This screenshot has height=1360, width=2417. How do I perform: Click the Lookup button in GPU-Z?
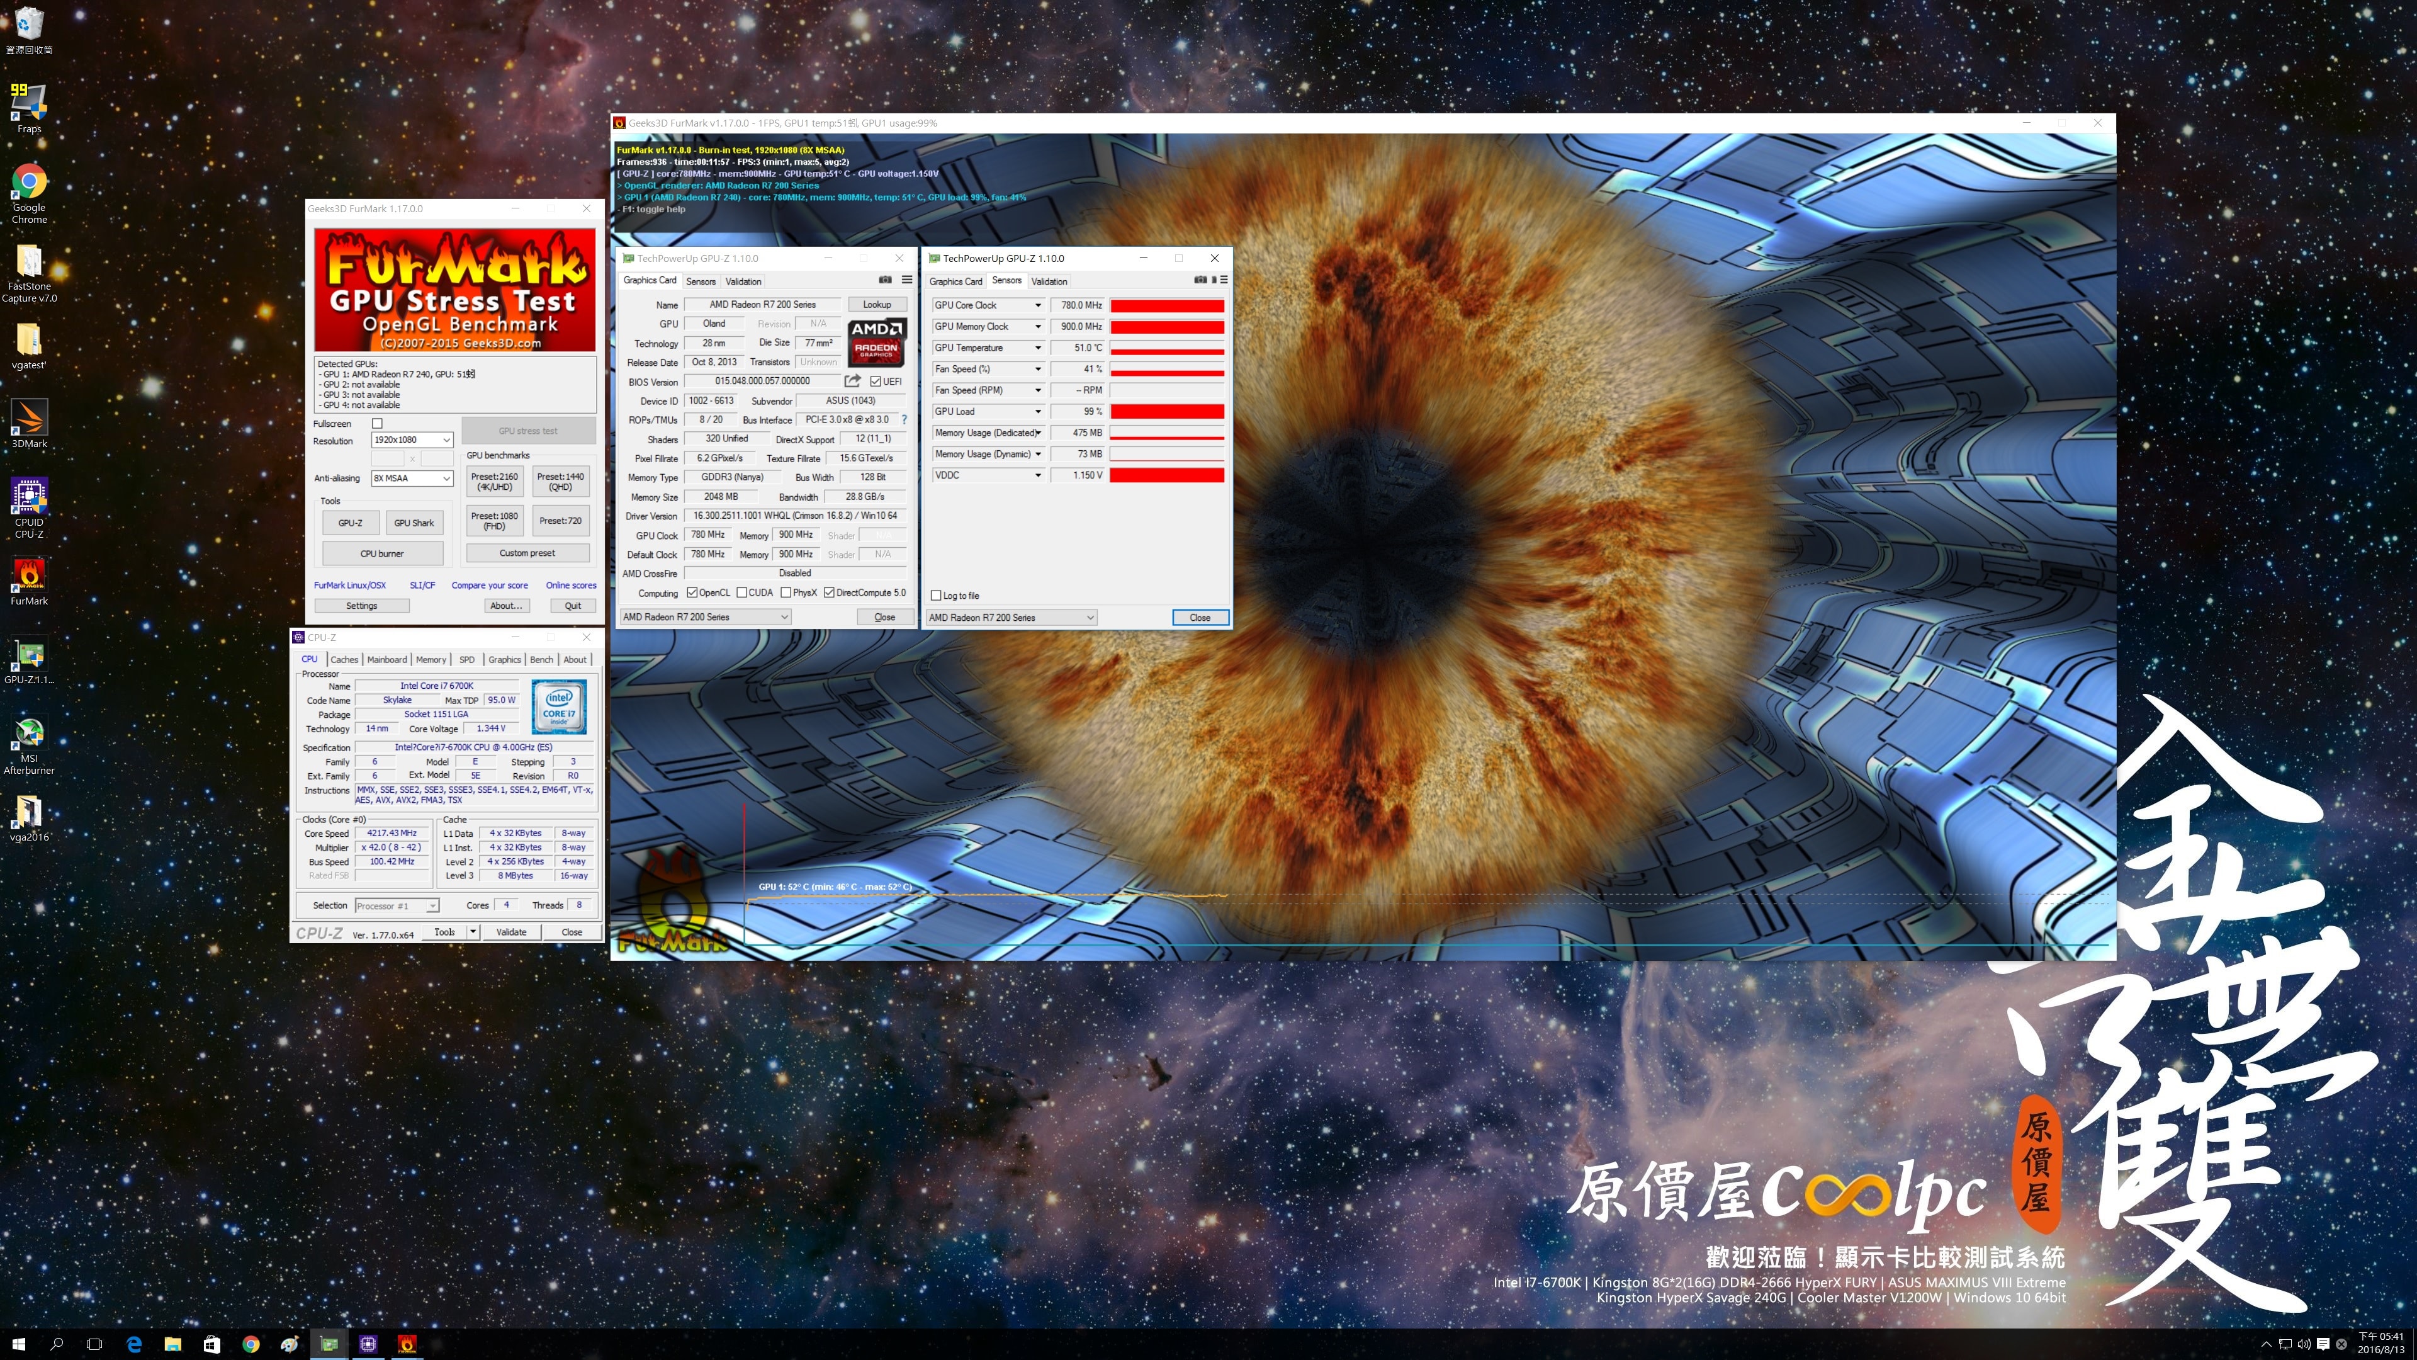[x=877, y=304]
